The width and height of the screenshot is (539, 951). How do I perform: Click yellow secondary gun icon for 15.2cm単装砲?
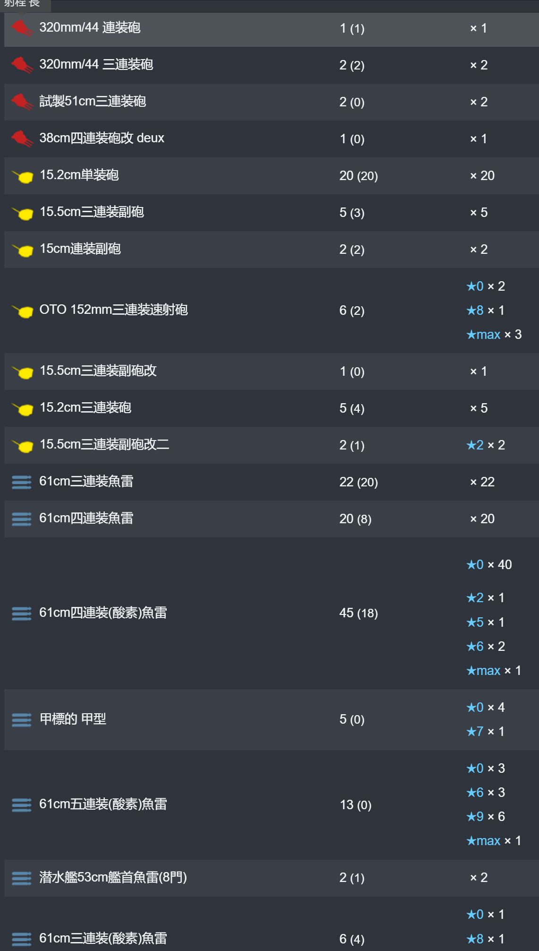pyautogui.click(x=22, y=176)
